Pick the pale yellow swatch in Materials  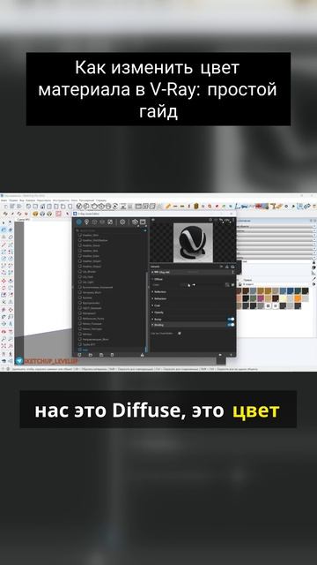point(283,298)
